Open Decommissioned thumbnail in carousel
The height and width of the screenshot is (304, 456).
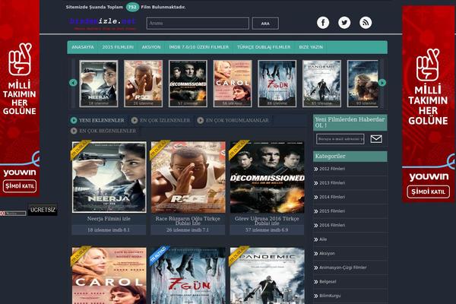click(x=188, y=84)
